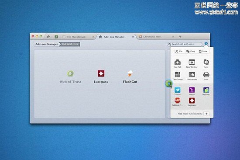
Task: Select the Add-ons Manager breadcrumb segment
Action: (47, 44)
